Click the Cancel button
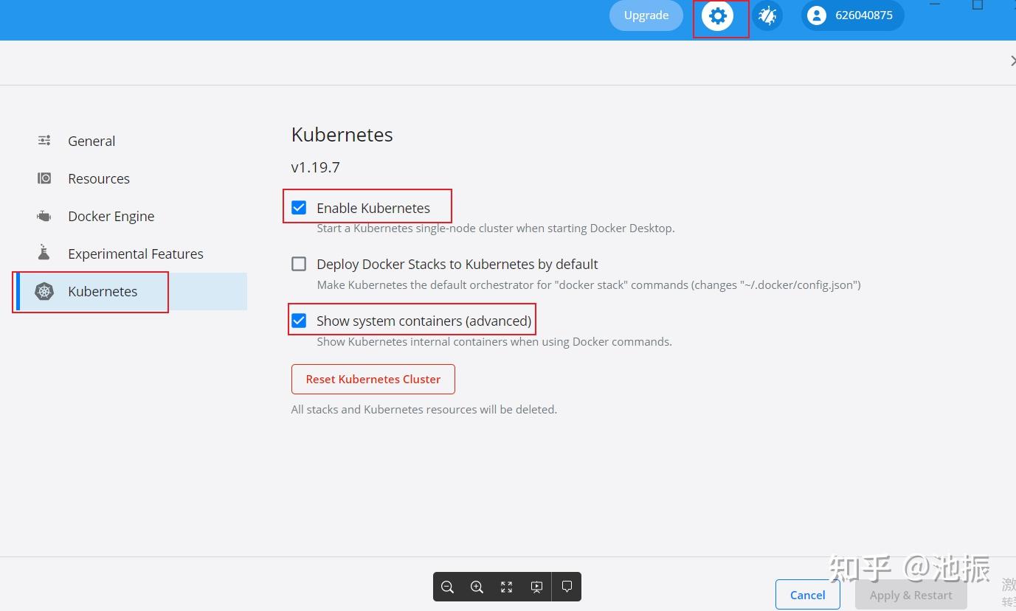The height and width of the screenshot is (611, 1016). point(806,595)
